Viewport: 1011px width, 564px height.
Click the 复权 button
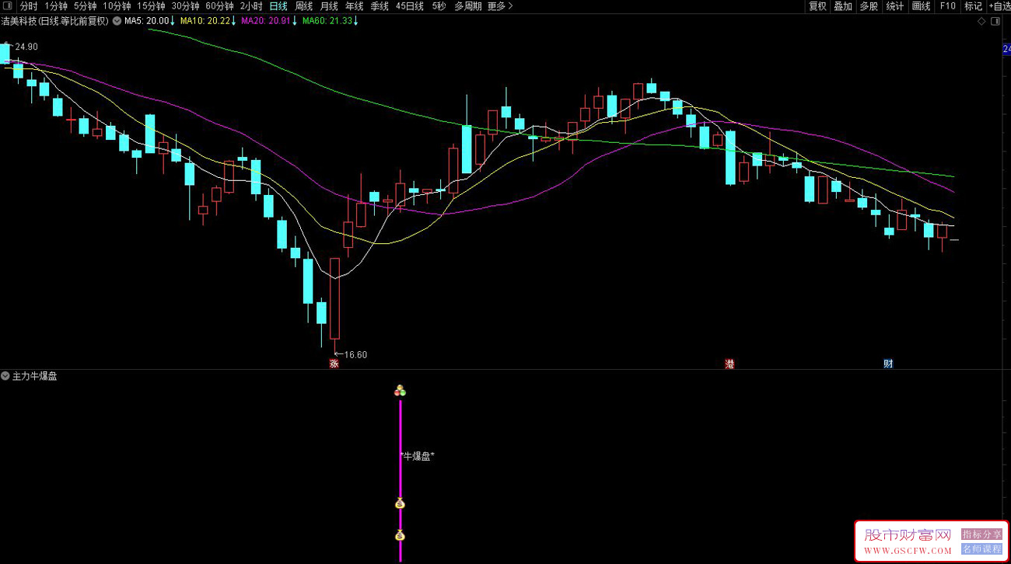pyautogui.click(x=817, y=6)
